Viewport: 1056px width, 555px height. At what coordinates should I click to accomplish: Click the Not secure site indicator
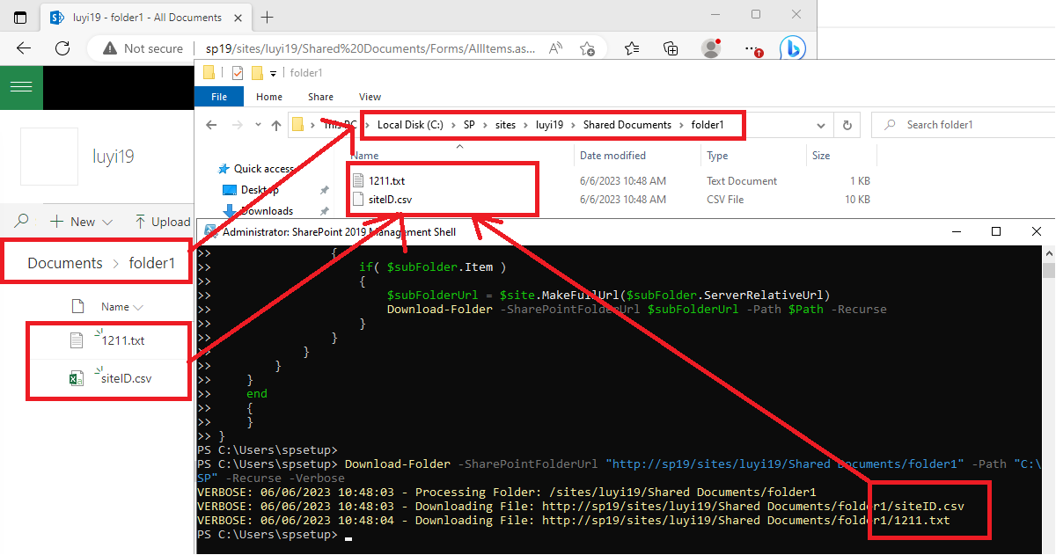click(x=143, y=49)
